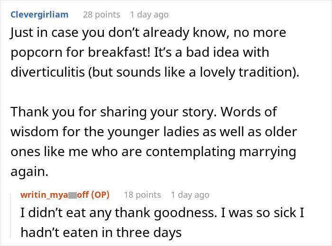
Task: Click the phrase lovely tradition in parentheses
Action: (247, 72)
